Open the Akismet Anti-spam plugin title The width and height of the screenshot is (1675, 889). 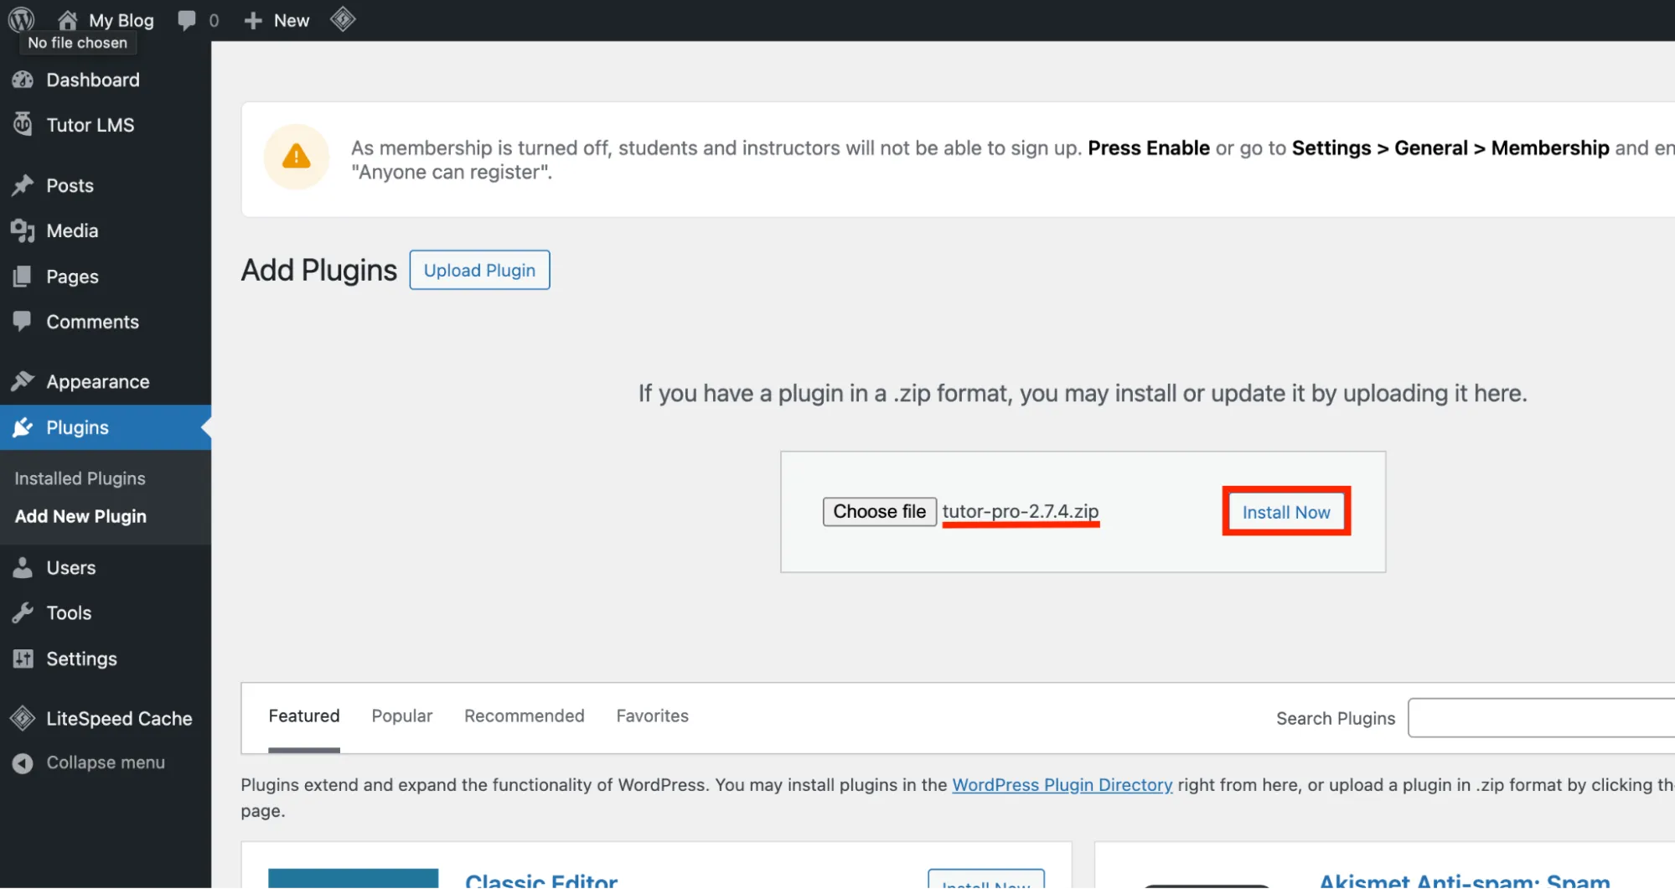(x=1464, y=880)
